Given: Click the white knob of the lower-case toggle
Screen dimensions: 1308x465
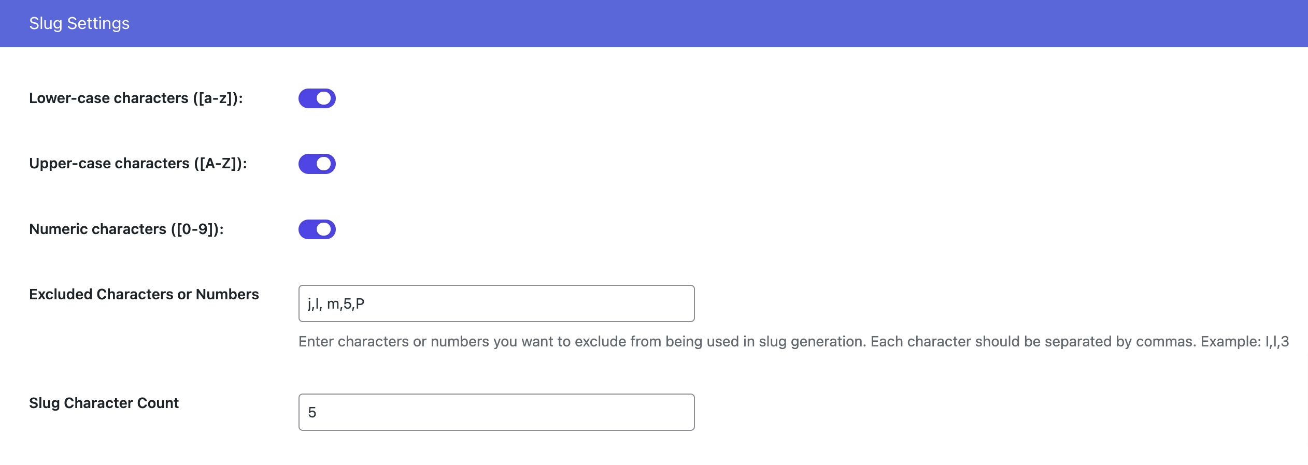Looking at the screenshot, I should point(324,98).
